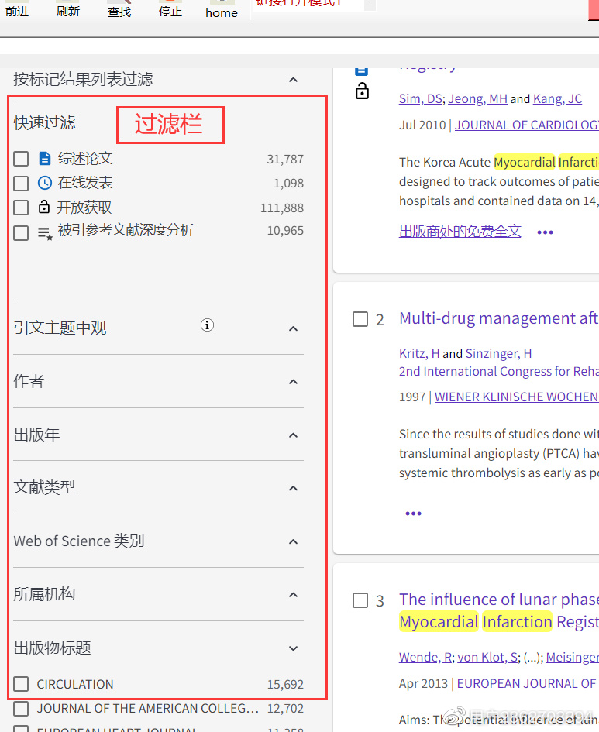Check the 在线发表 filter checkbox
Viewport: 599px width, 732px height.
[x=21, y=183]
